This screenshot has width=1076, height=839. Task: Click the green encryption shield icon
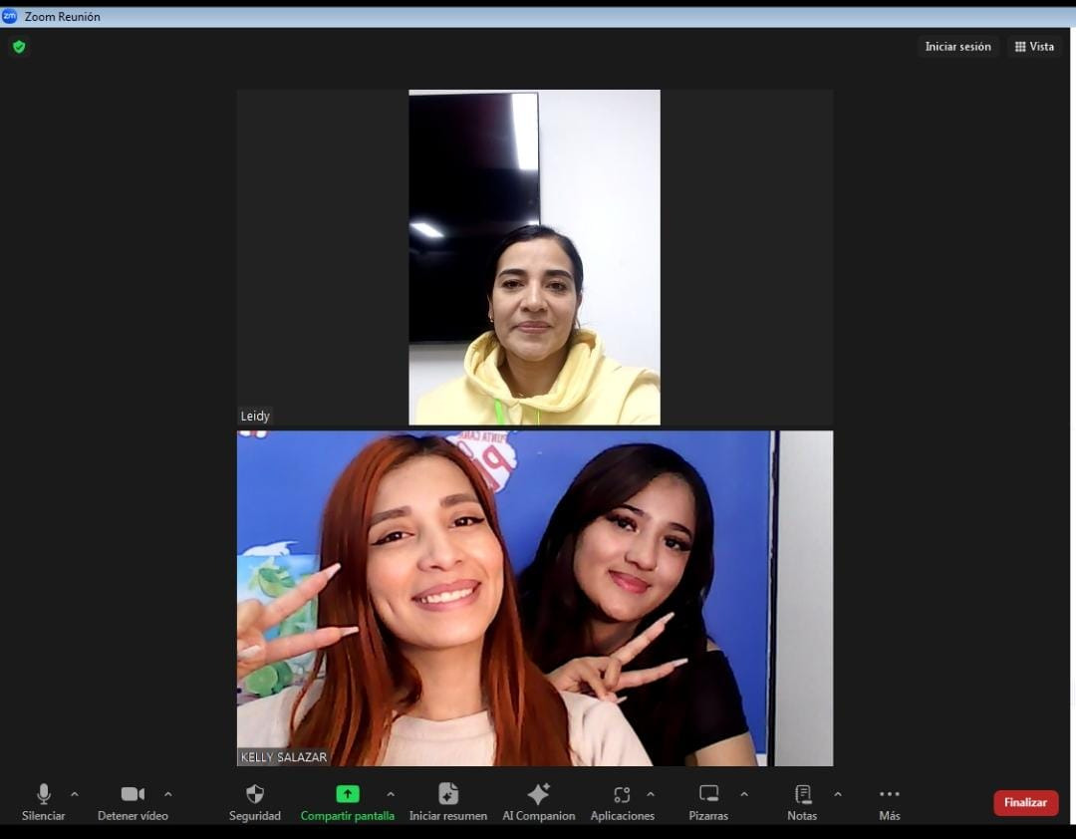(19, 47)
